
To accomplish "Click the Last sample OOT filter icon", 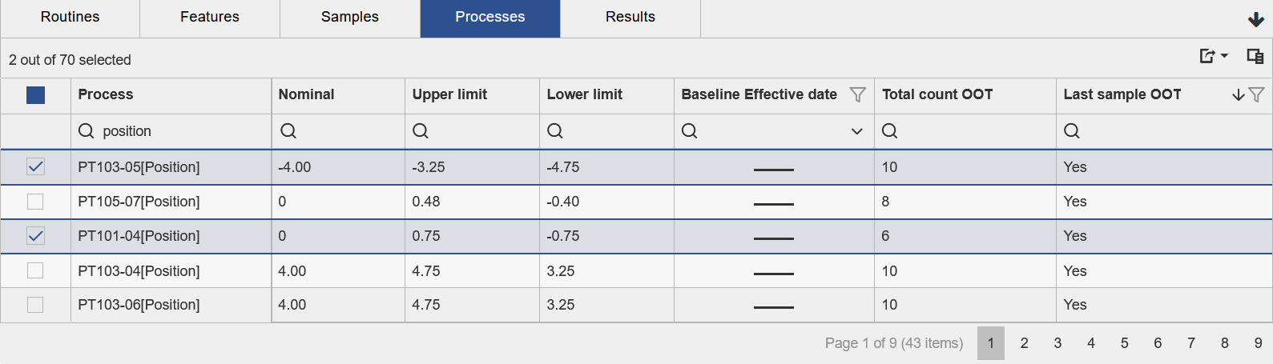I will (1256, 94).
